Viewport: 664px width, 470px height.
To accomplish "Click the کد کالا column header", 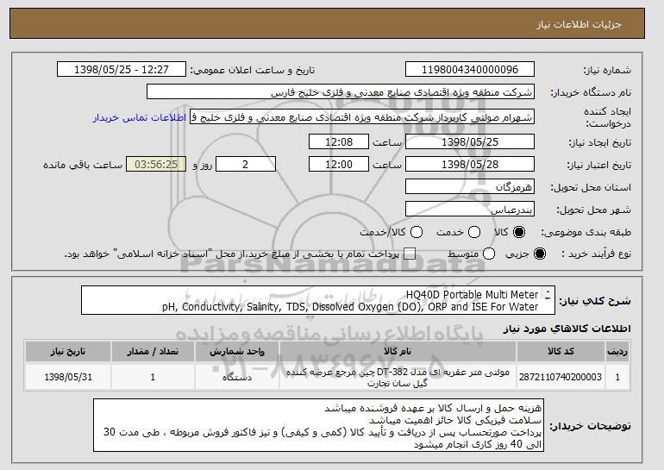I will tap(561, 352).
